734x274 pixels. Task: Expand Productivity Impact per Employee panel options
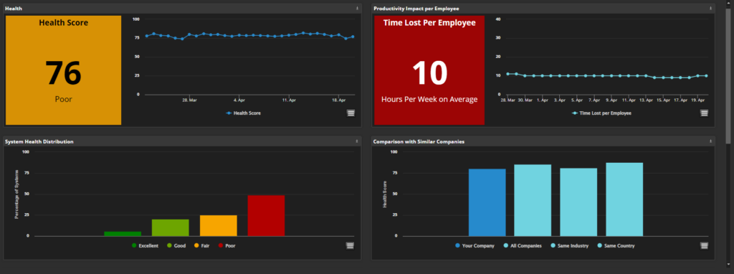coord(711,9)
